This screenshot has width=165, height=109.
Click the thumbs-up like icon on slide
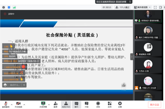(x=124, y=85)
